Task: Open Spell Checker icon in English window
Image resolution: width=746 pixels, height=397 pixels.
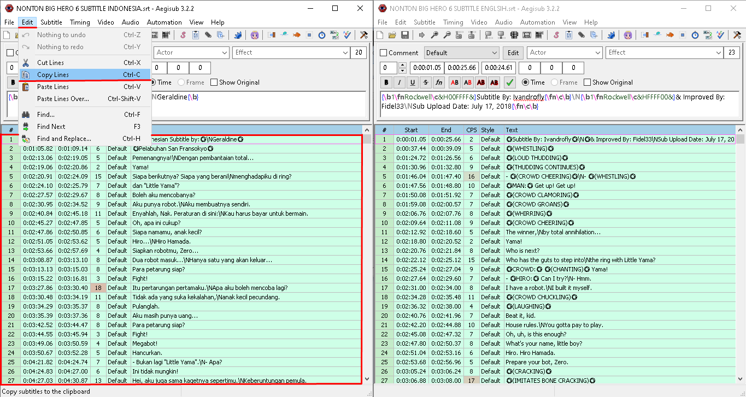Action: [x=720, y=35]
